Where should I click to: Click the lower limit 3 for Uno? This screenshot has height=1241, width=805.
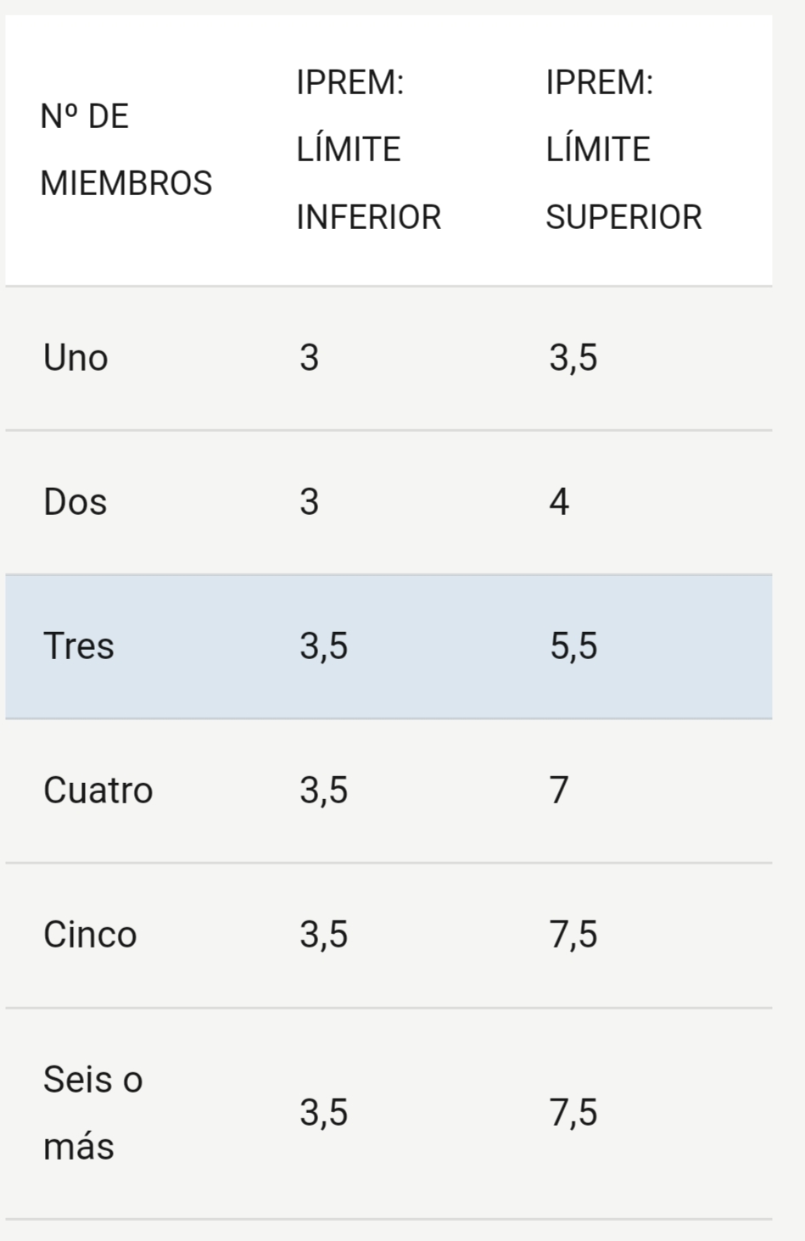309,358
